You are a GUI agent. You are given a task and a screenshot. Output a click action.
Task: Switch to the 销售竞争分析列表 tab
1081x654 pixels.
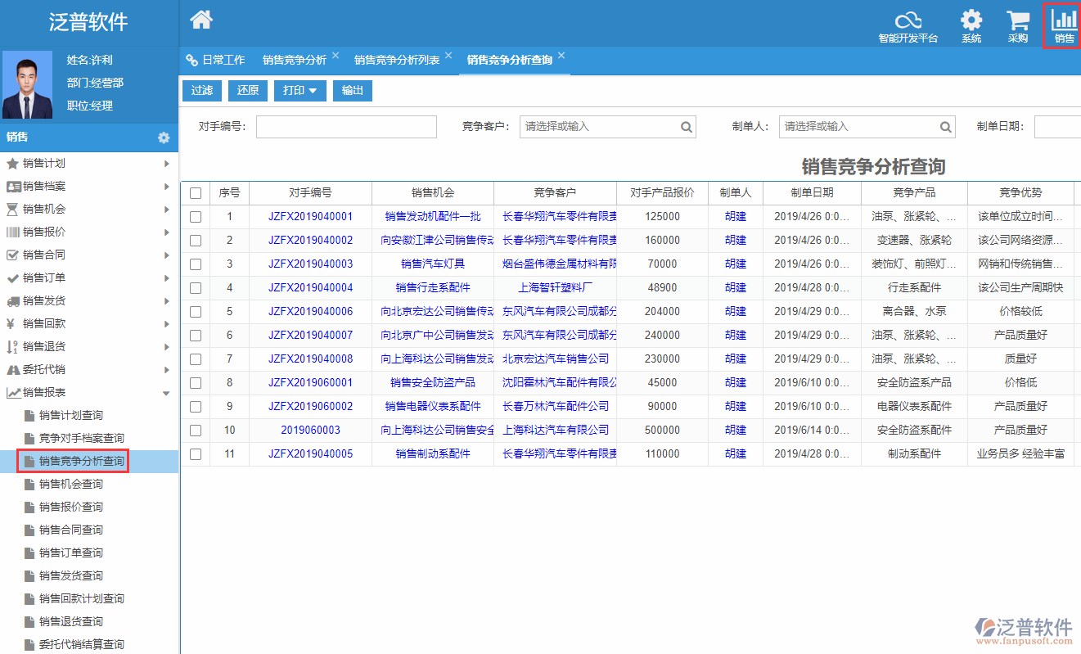click(x=399, y=59)
